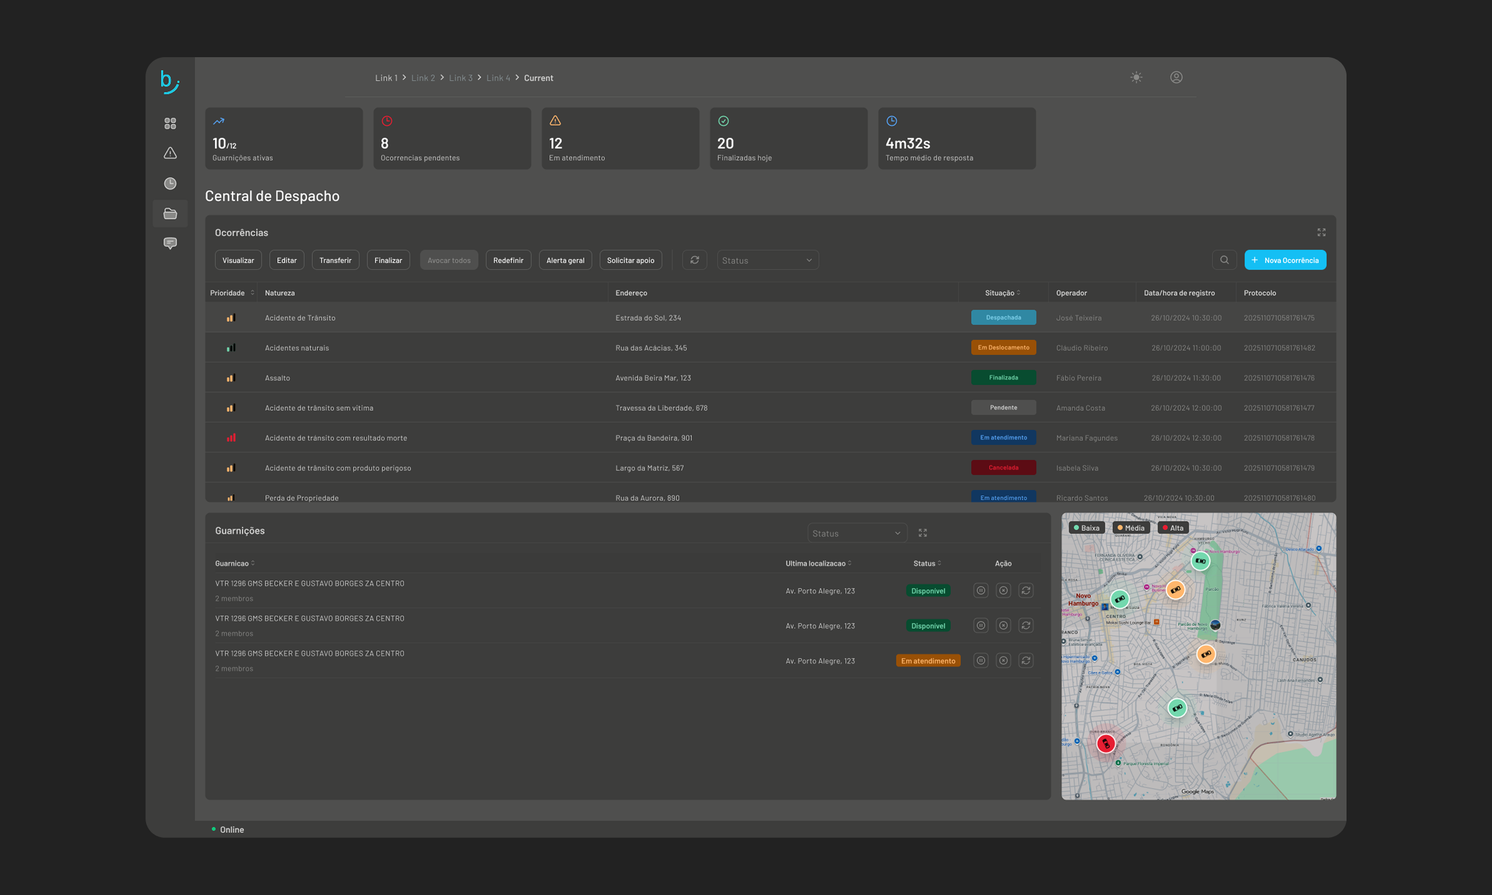
Task: Open the Status dropdown in Ocorrências
Action: tap(767, 260)
